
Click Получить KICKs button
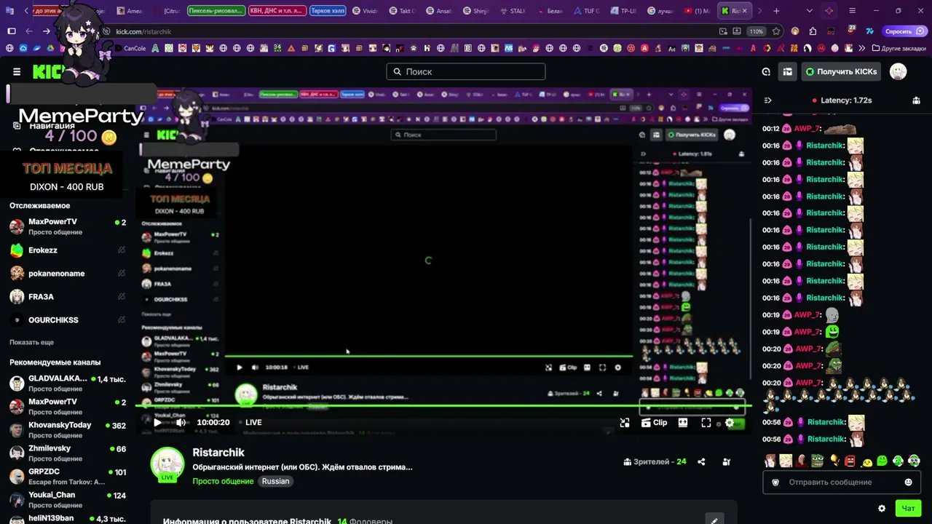click(x=841, y=71)
